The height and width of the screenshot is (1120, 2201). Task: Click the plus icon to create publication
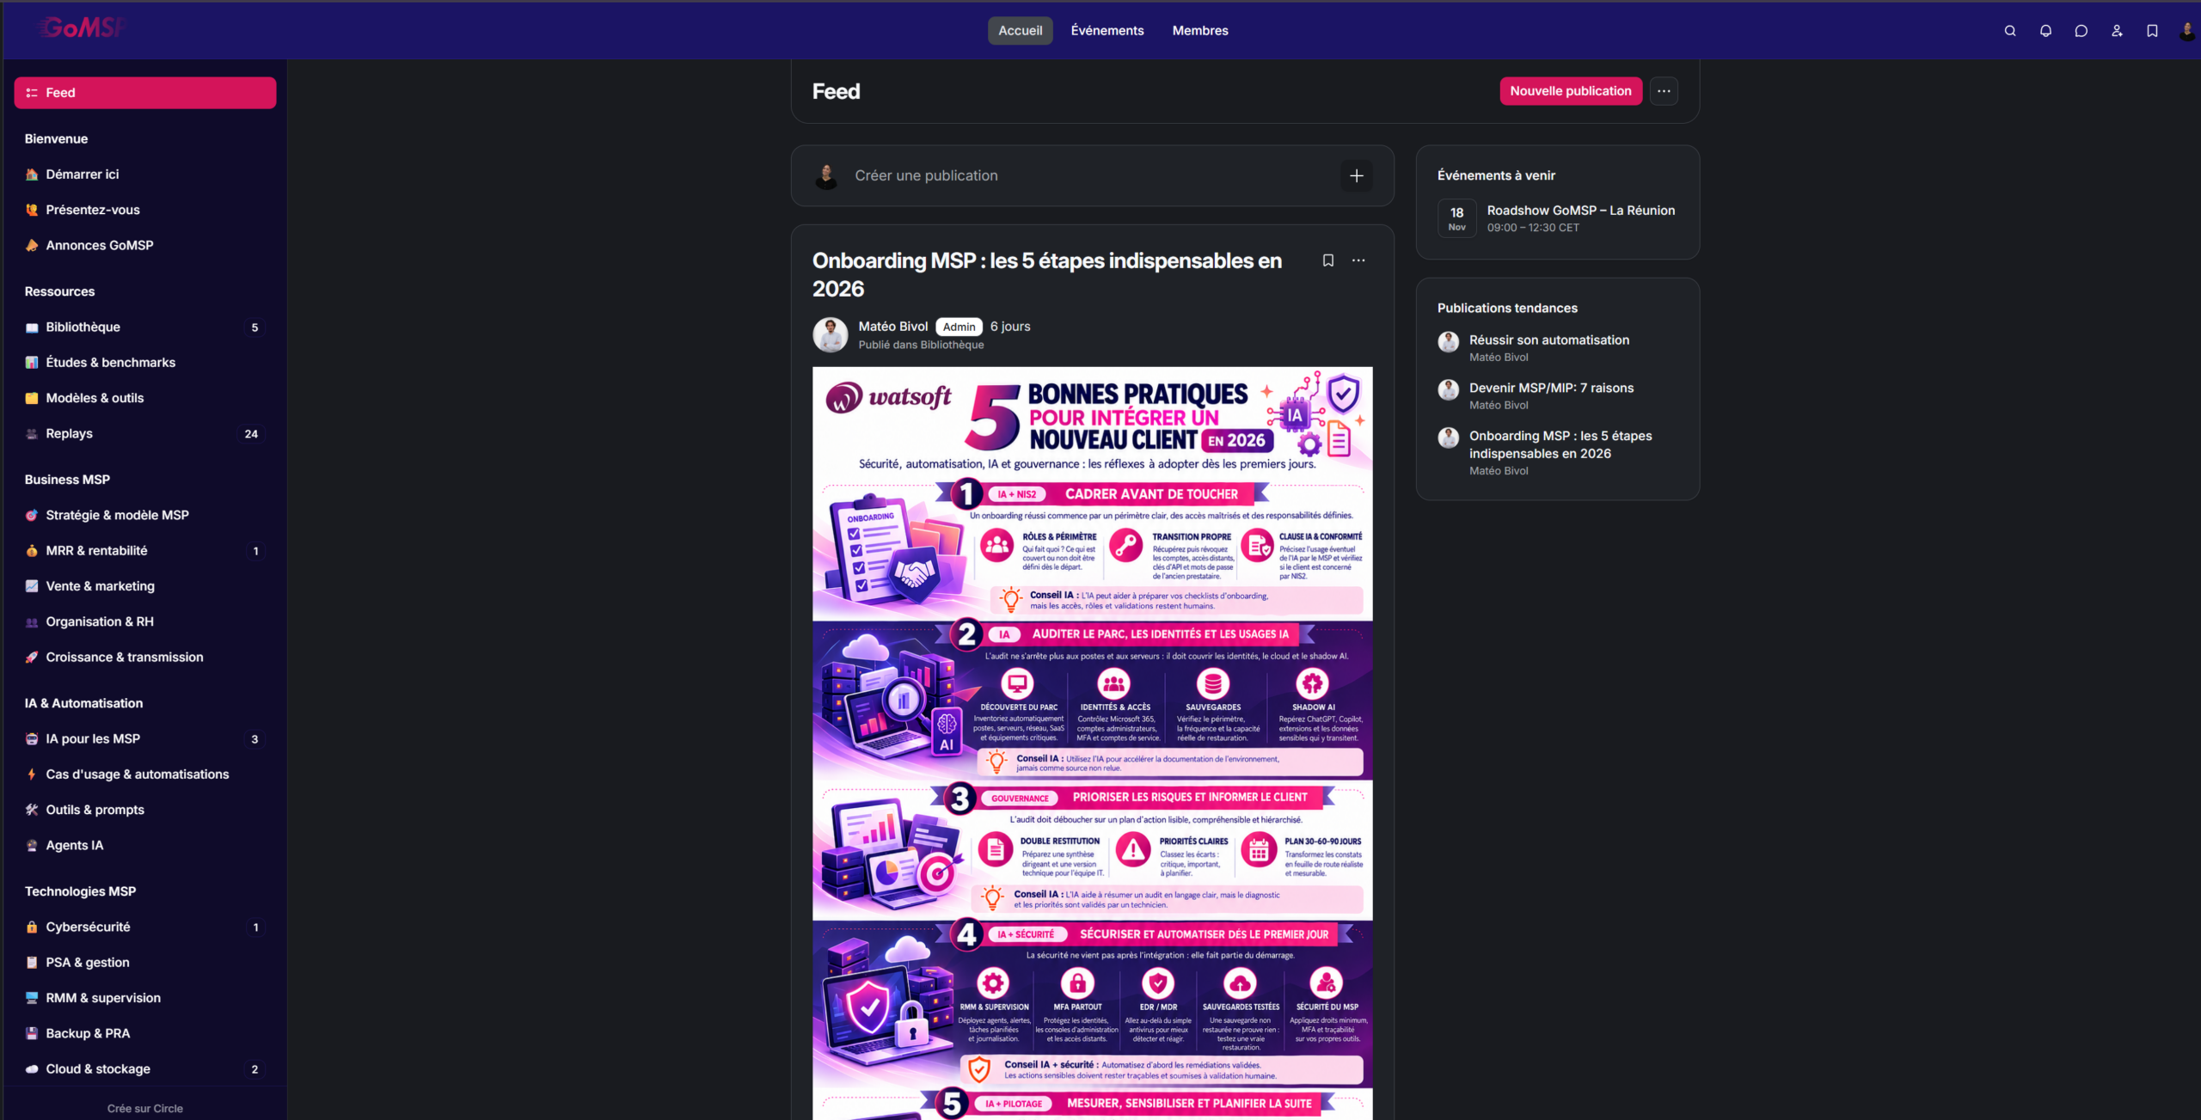pyautogui.click(x=1356, y=175)
